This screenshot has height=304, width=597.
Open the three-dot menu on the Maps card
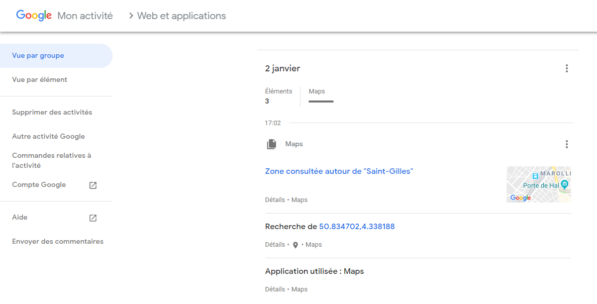pos(566,144)
